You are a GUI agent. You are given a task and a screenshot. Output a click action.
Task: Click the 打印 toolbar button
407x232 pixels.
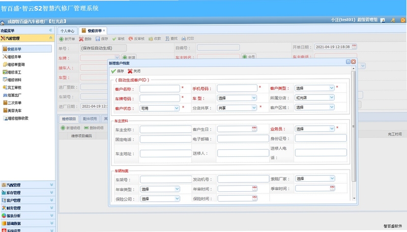click(188, 39)
